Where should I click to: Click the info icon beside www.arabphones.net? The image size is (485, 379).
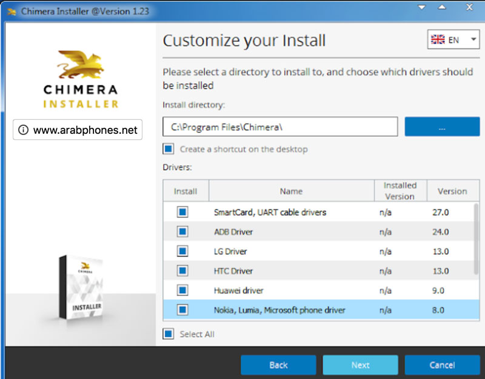coord(23,130)
